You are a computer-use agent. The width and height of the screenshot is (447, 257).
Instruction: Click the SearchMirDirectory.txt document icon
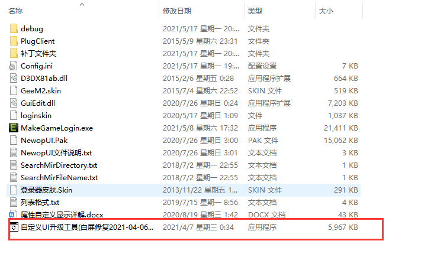(14, 165)
